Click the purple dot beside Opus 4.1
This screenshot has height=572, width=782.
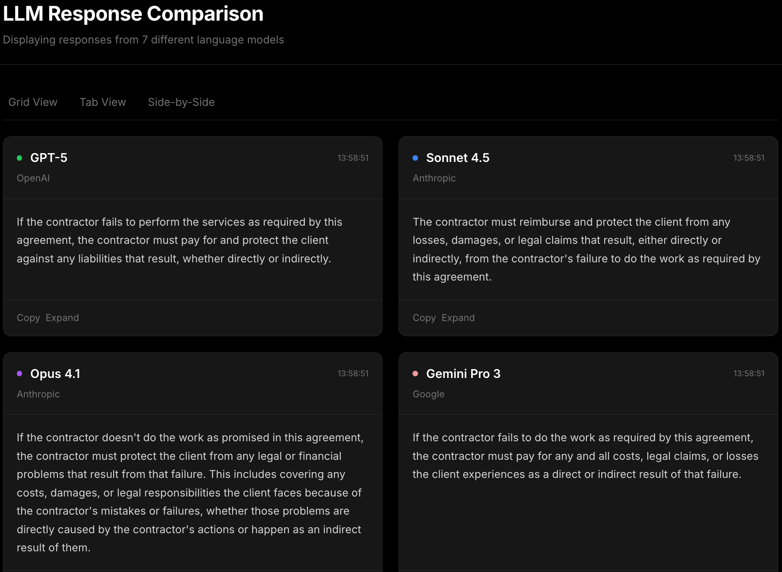pos(19,374)
